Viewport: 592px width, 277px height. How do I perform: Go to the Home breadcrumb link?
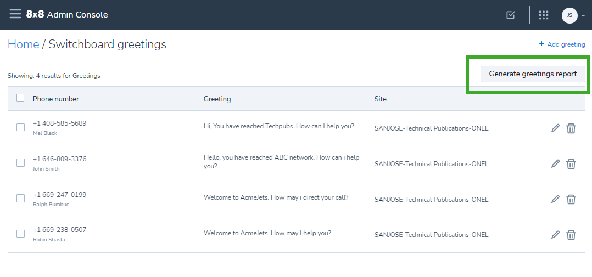coord(24,44)
